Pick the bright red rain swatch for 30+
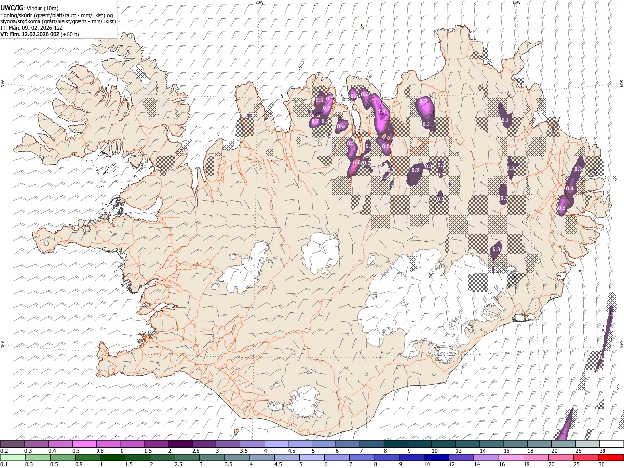 tap(610, 457)
